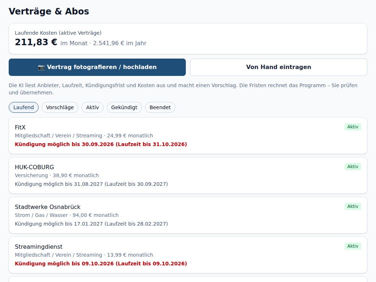Click Stadtwerke deadline text 17.01.2027
This screenshot has width=376, height=282.
click(91, 224)
